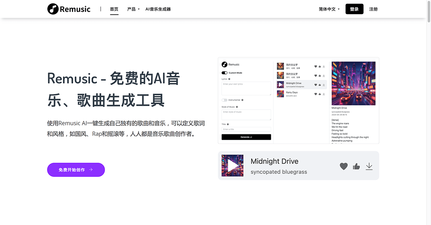
Task: Click help icon next to Lyrics label
Action: [x=229, y=79]
